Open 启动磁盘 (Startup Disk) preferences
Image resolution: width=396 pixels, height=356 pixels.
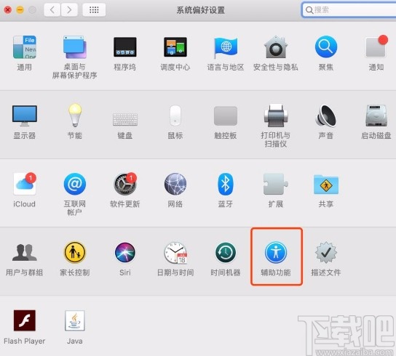376,116
